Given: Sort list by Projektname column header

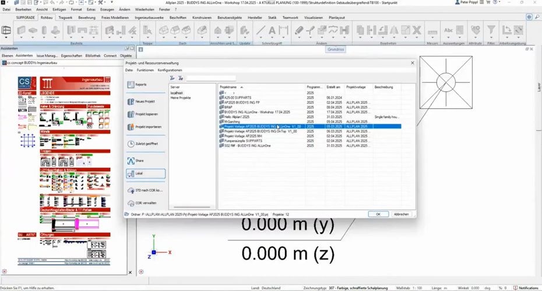Looking at the screenshot, I should pyautogui.click(x=261, y=87).
